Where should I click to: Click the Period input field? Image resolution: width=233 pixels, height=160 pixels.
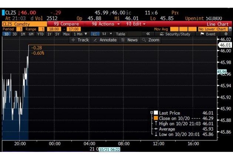(19, 29)
